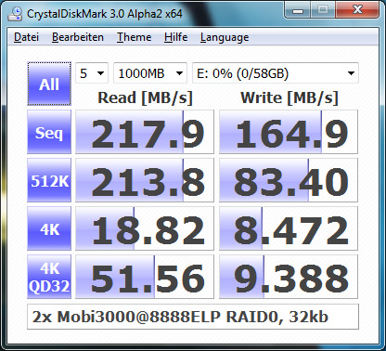This screenshot has height=351, width=386.
Task: Click the comment field with Mobi3000 RAID0 text
Action: 193,317
